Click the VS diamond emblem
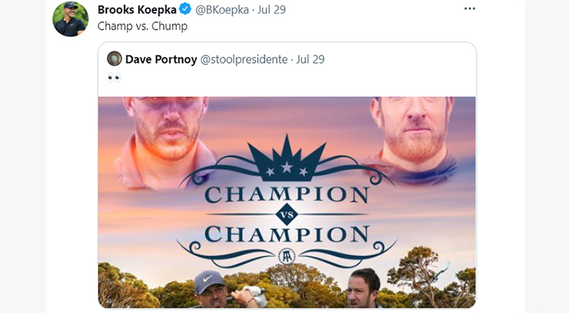The width and height of the screenshot is (569, 313). click(287, 214)
